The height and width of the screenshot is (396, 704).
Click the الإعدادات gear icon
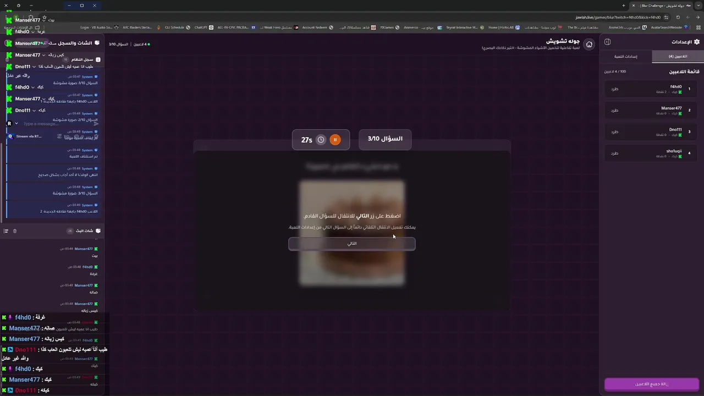697,42
